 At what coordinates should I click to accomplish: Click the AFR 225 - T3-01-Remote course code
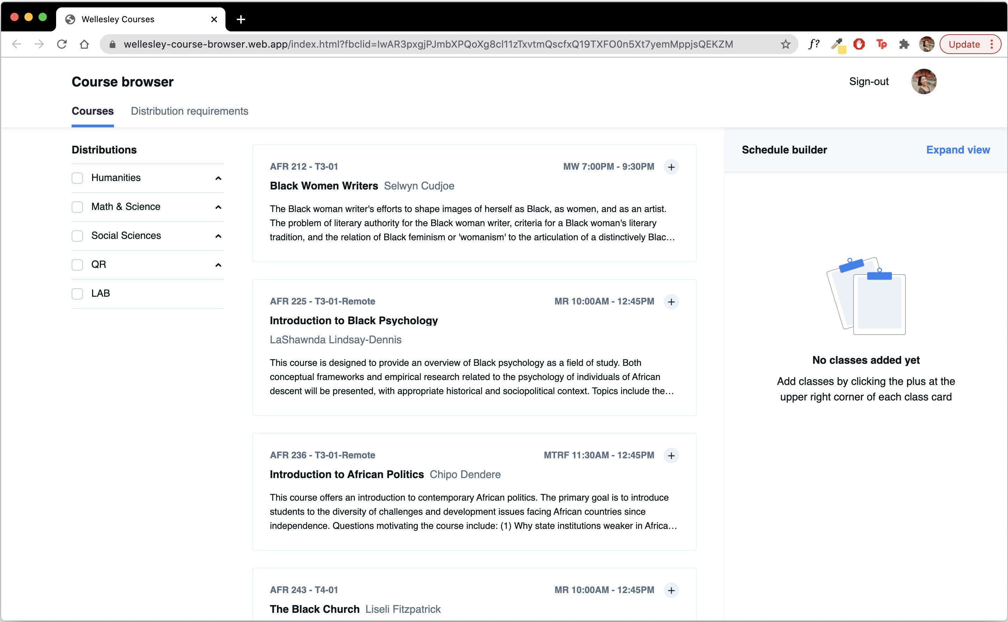(x=322, y=302)
